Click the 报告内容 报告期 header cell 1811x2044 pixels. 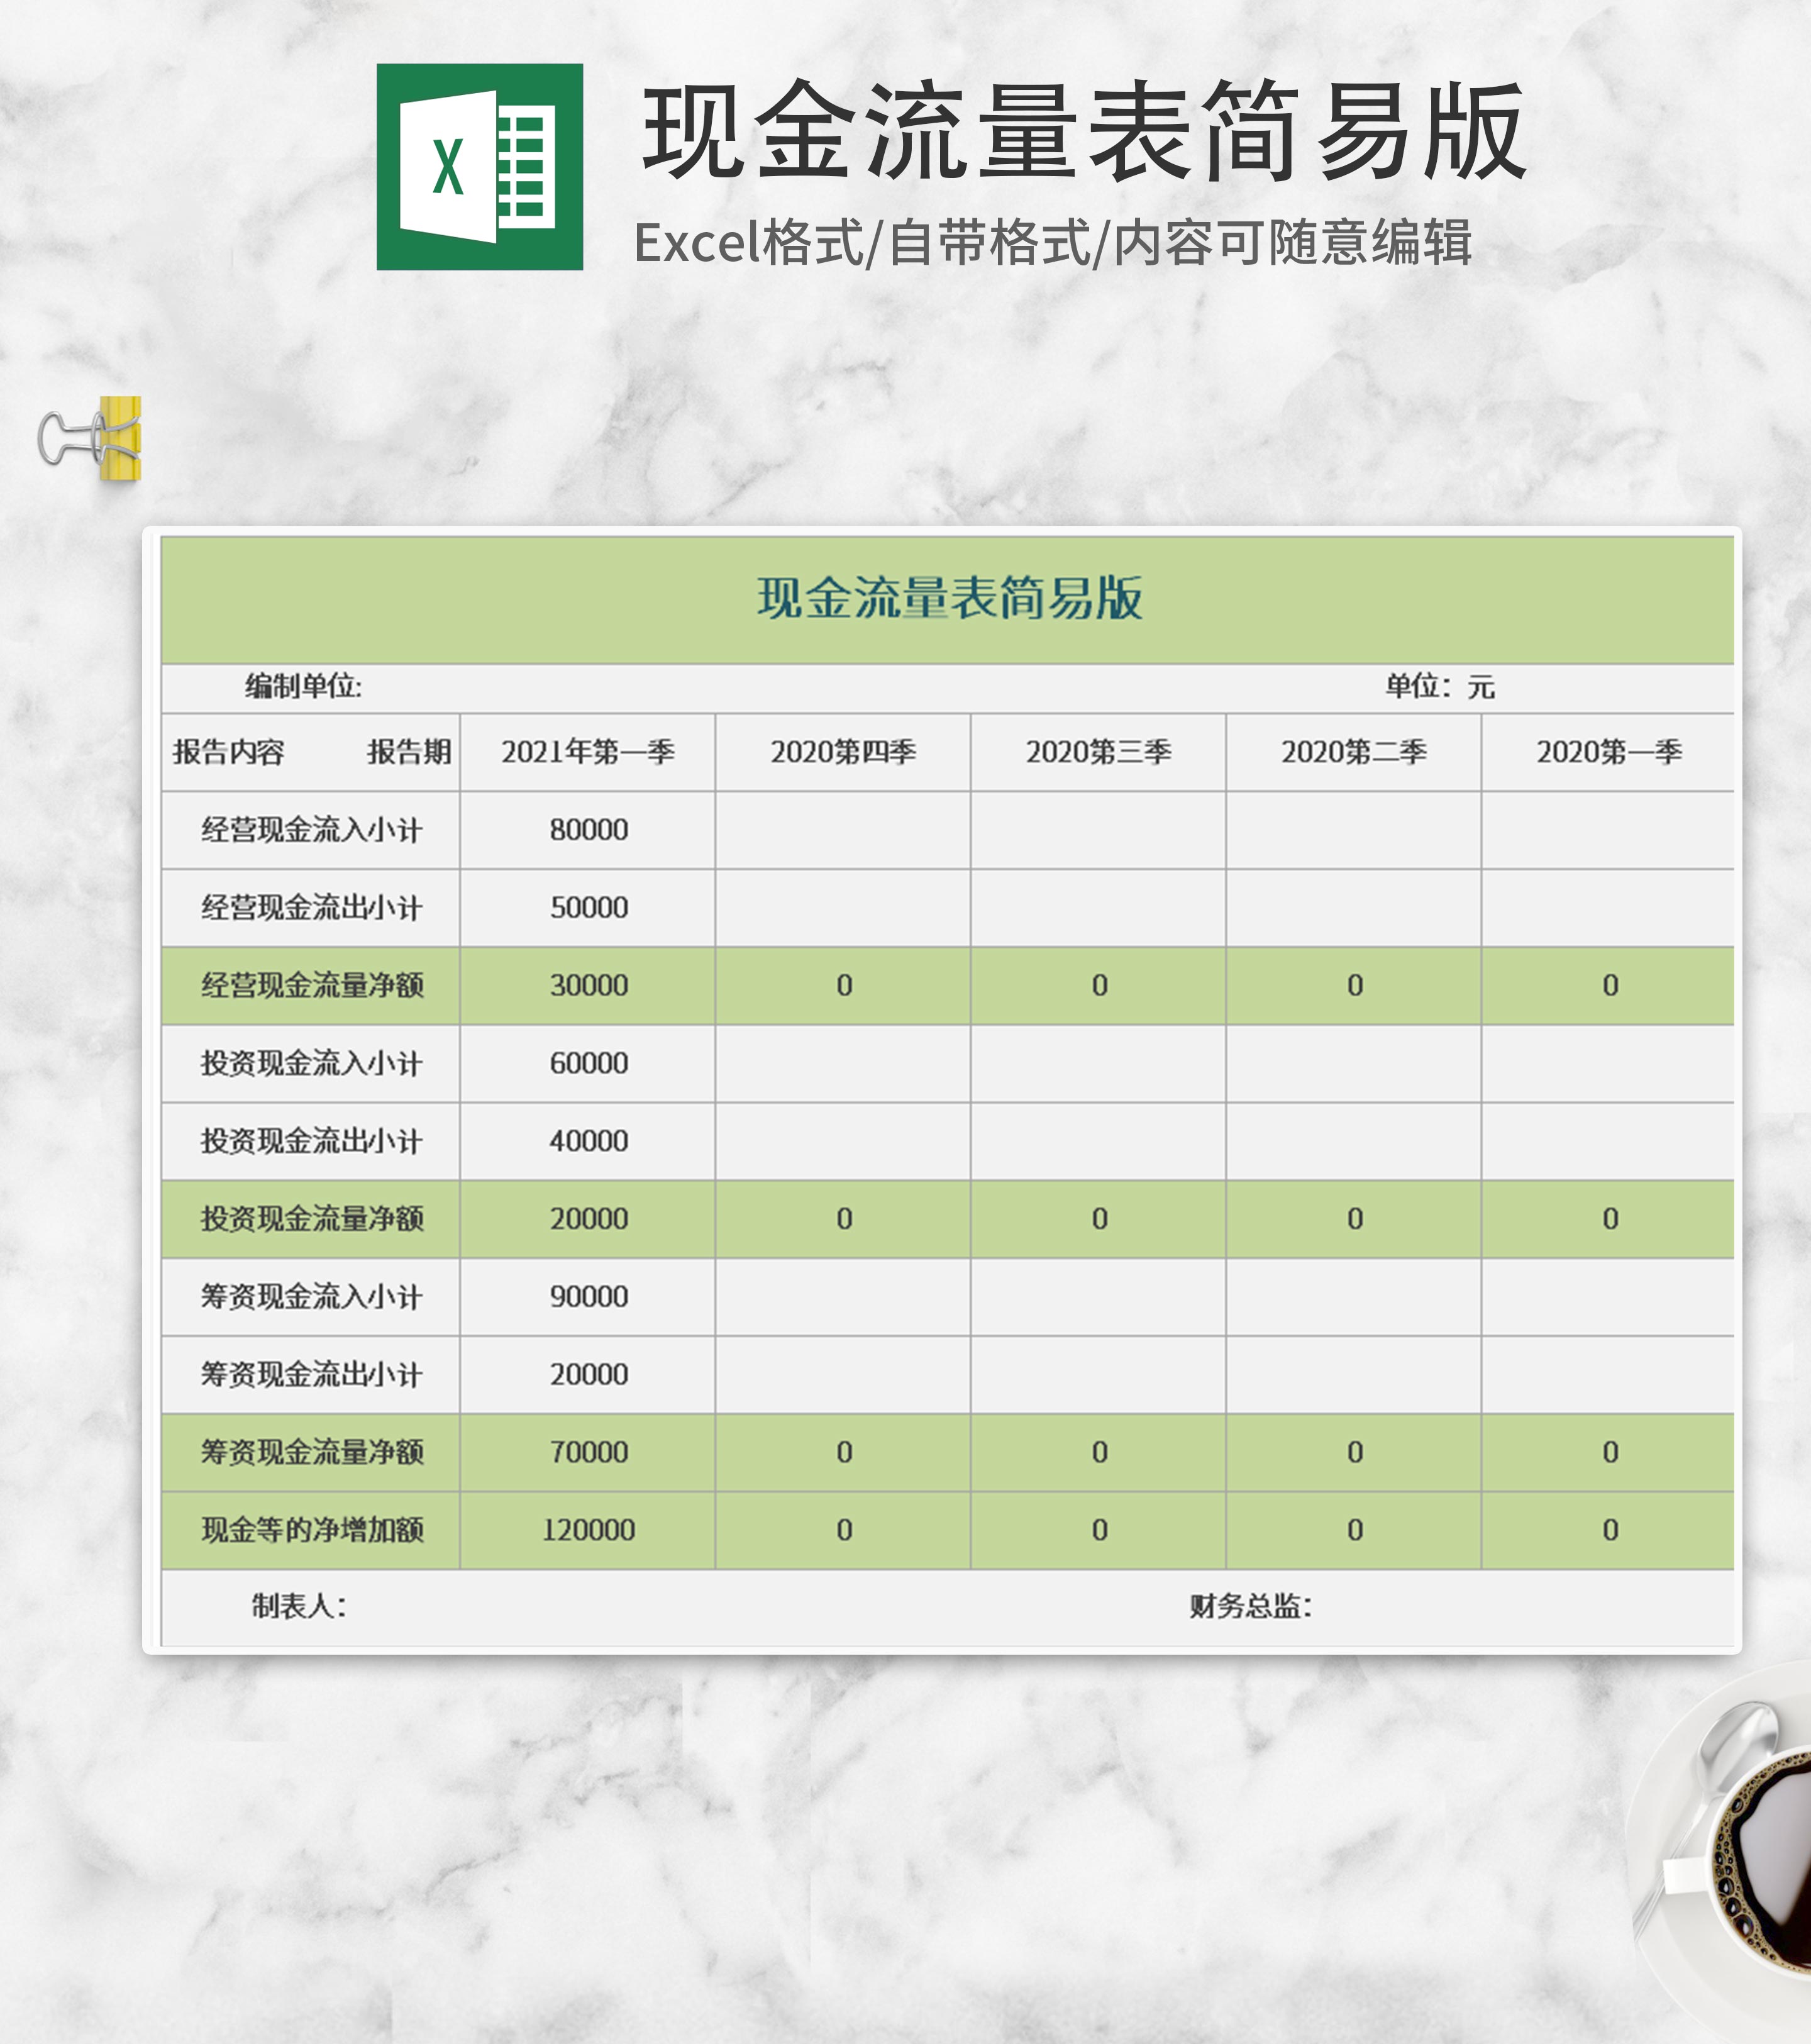311,752
